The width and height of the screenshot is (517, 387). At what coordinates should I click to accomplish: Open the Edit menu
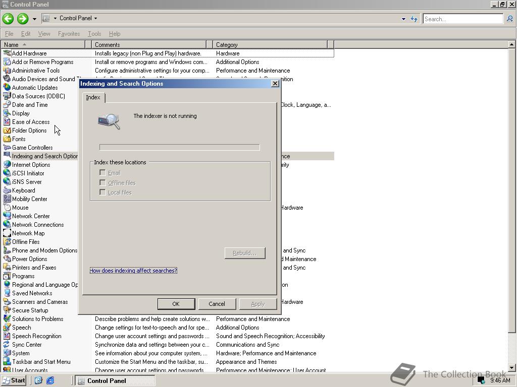25,34
